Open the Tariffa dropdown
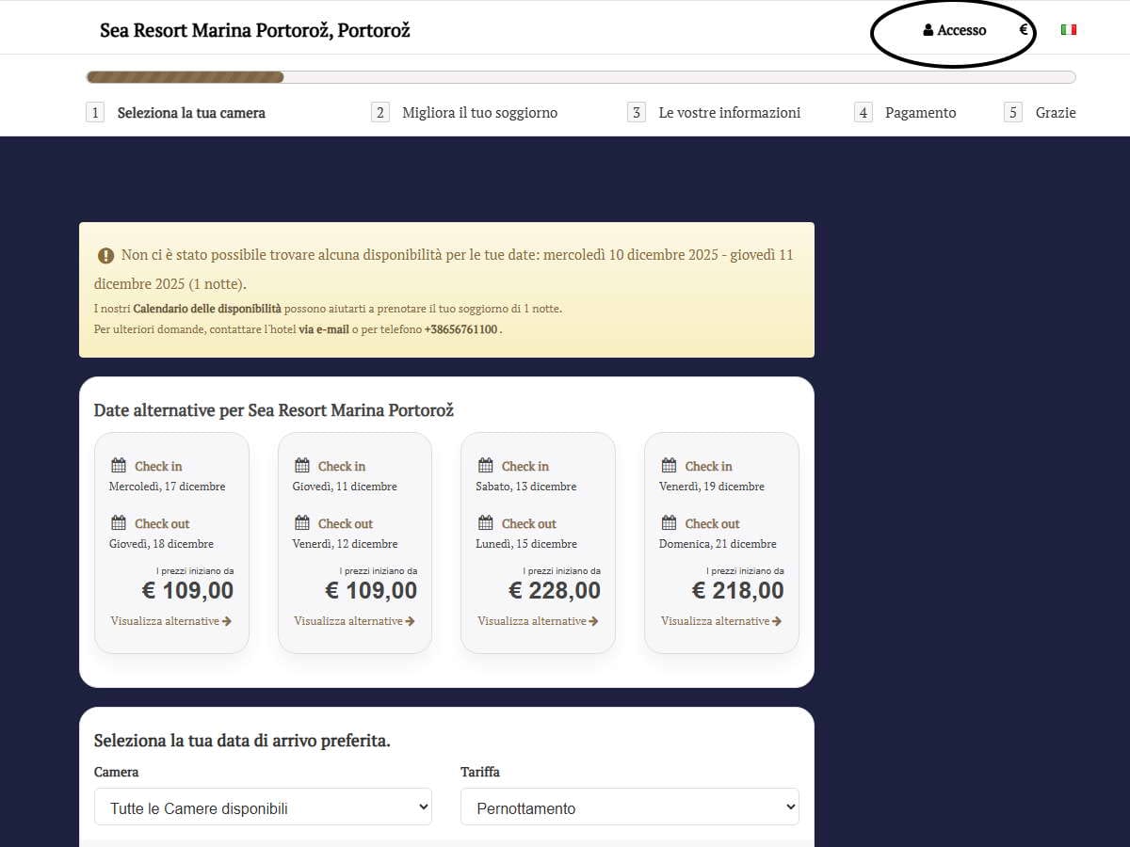 coord(629,807)
